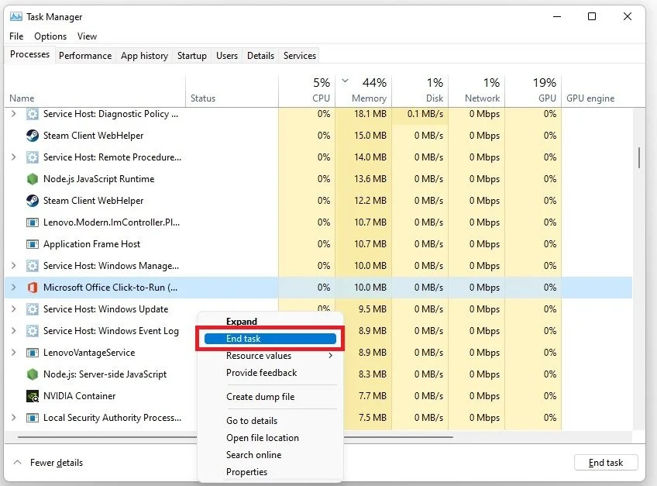Image resolution: width=657 pixels, height=486 pixels.
Task: Click the Fewer details link
Action: click(x=57, y=463)
